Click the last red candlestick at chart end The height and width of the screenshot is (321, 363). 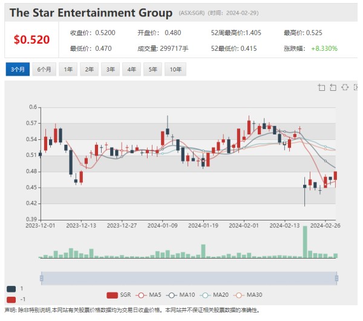pos(335,176)
